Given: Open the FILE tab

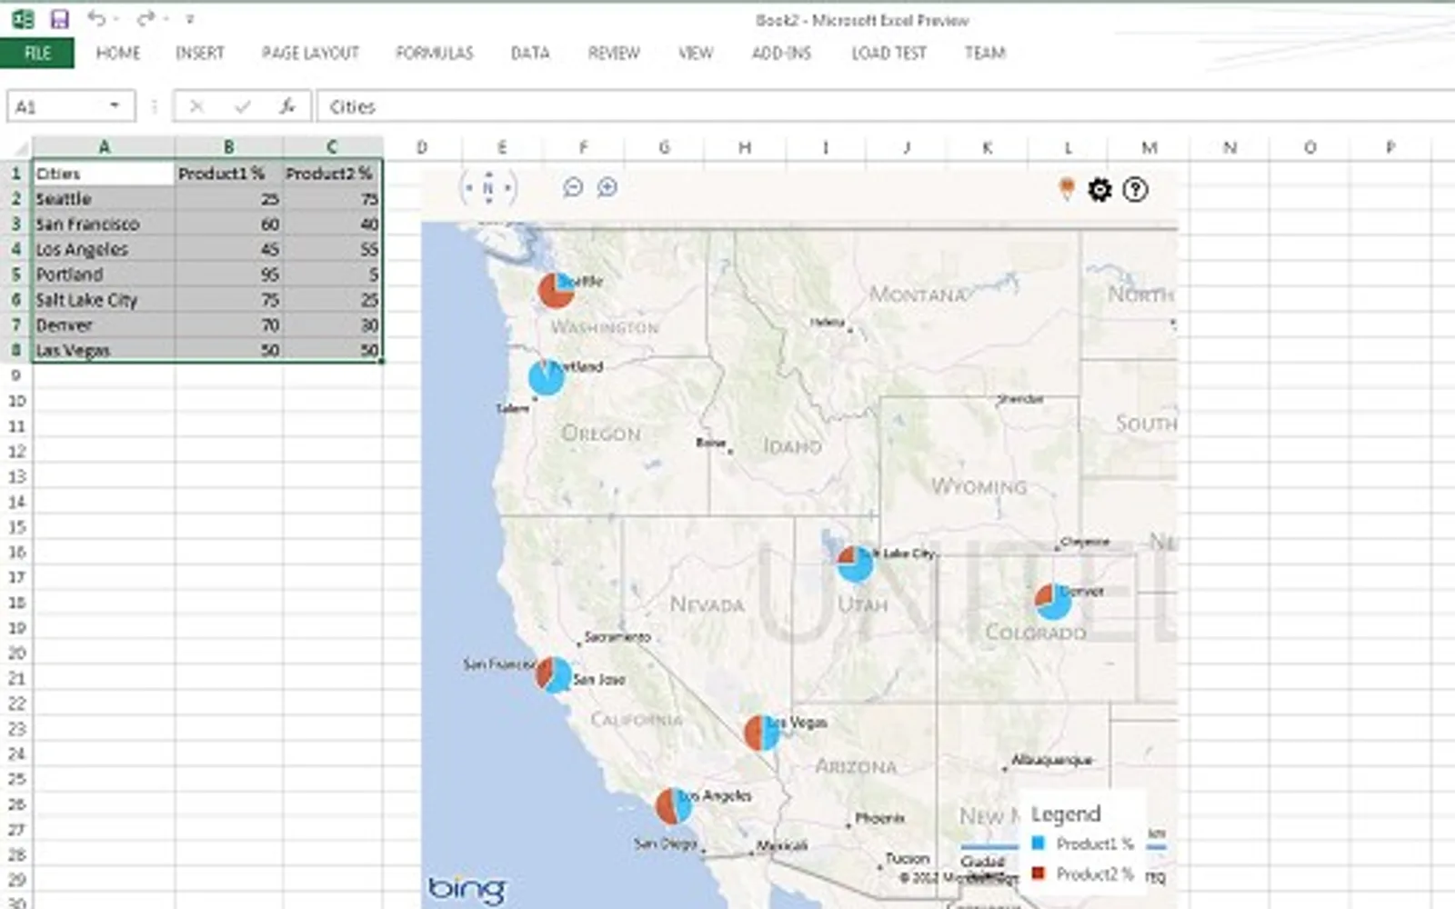Looking at the screenshot, I should click(37, 53).
